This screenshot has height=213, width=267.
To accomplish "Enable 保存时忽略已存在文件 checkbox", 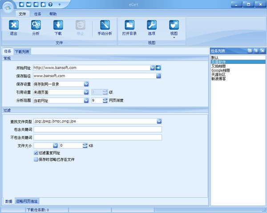I will 36,159.
